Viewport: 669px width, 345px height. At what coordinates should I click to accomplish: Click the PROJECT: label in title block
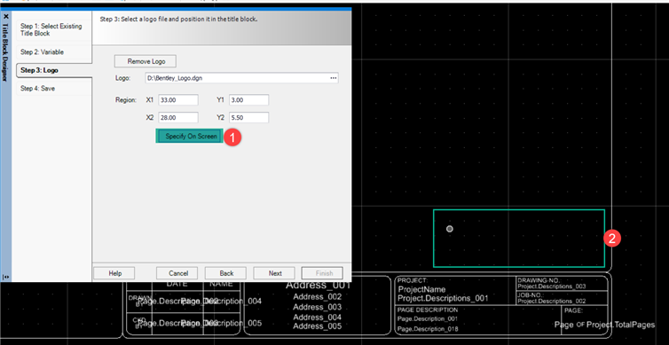click(413, 280)
